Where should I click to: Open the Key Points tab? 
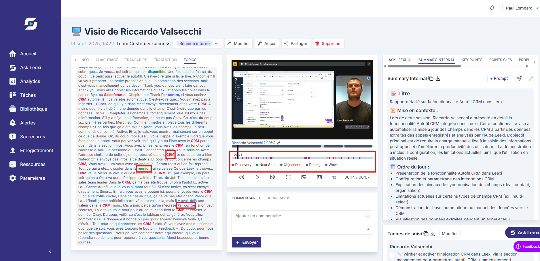pyautogui.click(x=472, y=60)
